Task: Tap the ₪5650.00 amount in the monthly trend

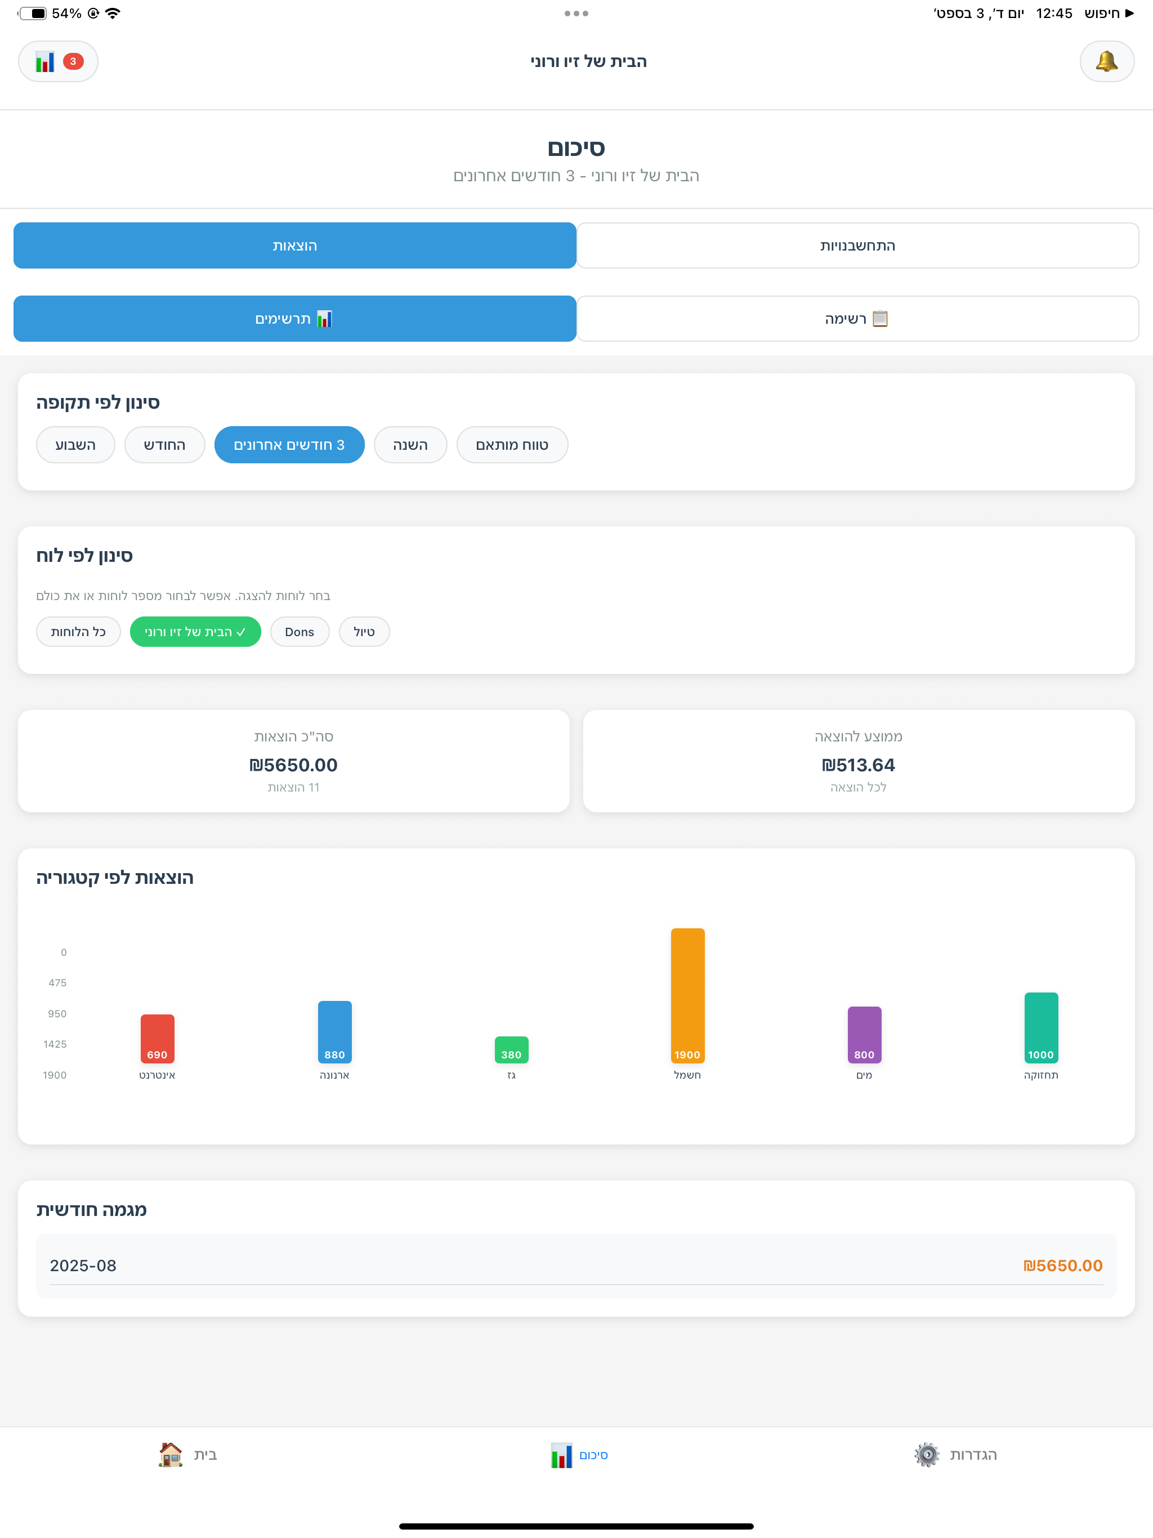Action: click(x=1062, y=1266)
